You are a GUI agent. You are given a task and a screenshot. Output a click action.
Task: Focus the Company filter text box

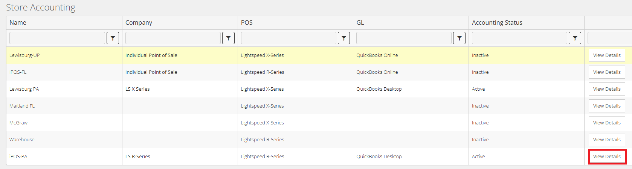click(173, 38)
